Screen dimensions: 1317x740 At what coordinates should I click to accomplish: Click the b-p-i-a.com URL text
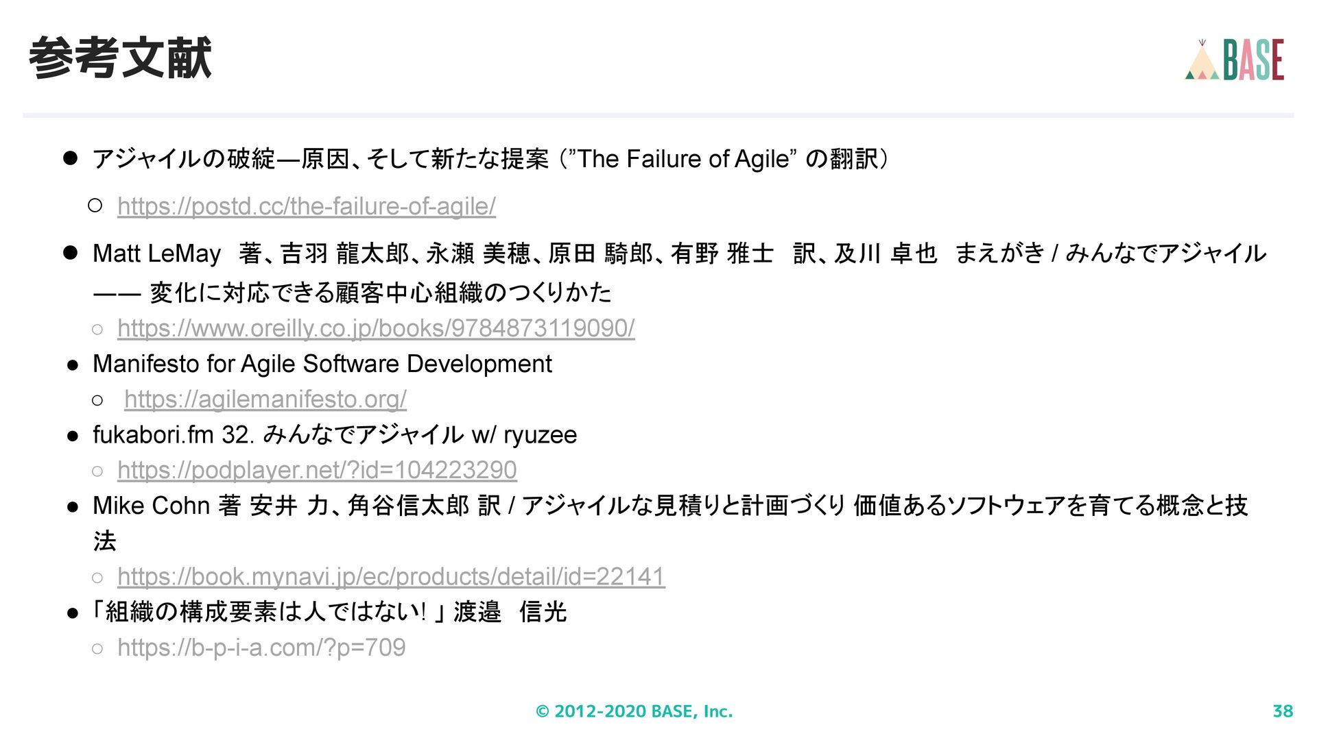coord(261,647)
